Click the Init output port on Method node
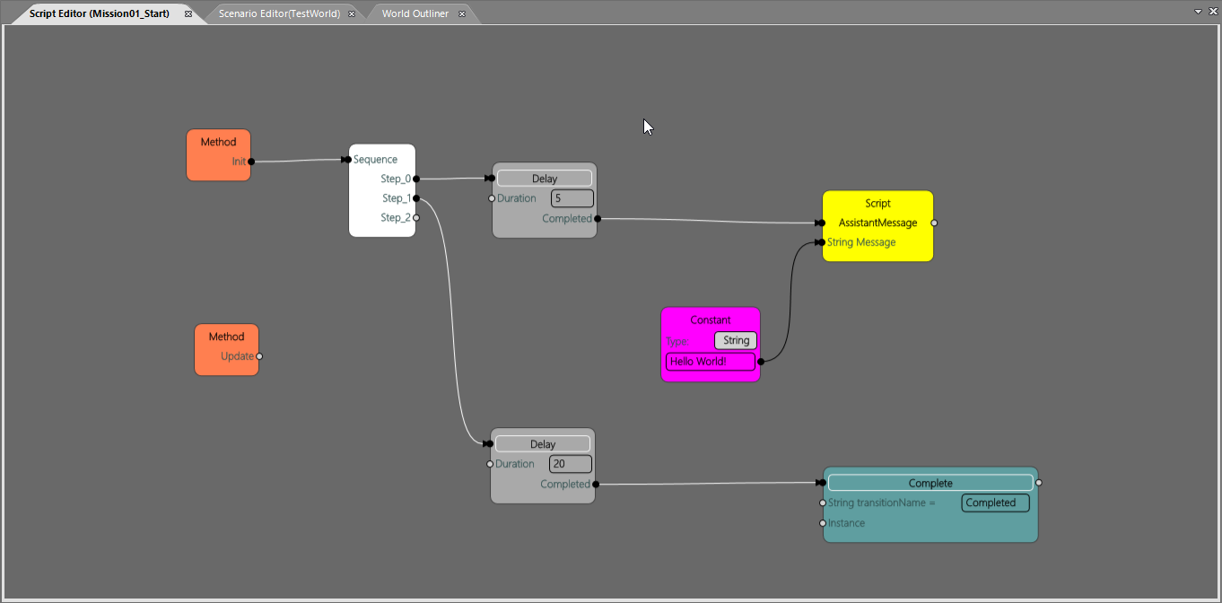 point(251,162)
